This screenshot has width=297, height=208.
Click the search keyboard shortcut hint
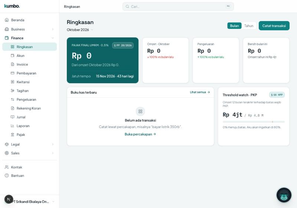point(228,6)
